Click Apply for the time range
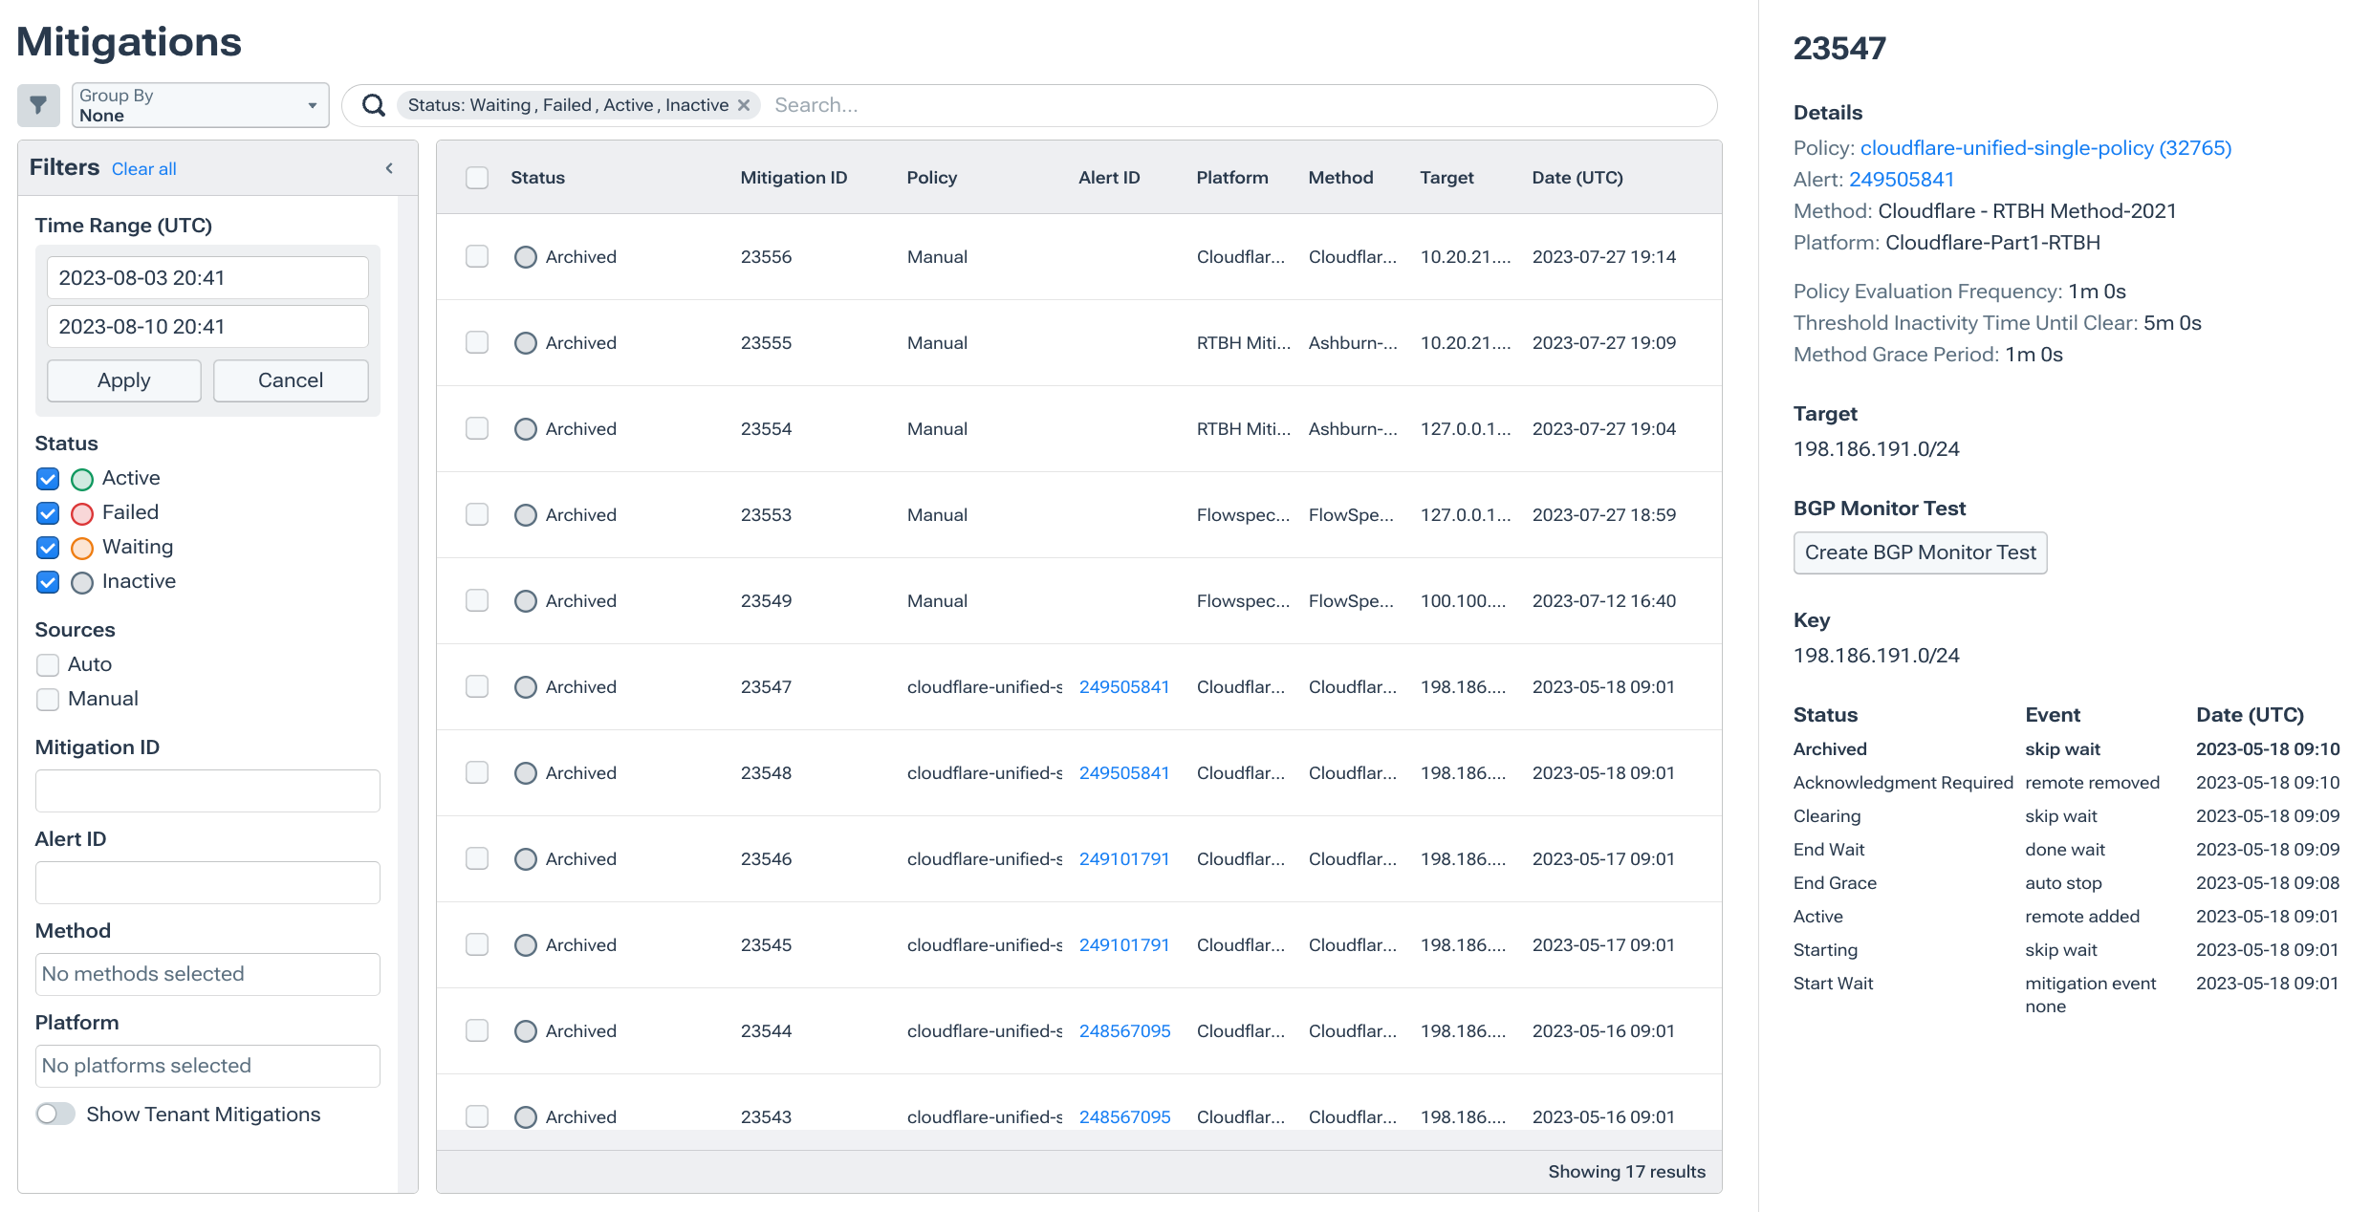Image resolution: width=2371 pixels, height=1212 pixels. pyautogui.click(x=123, y=380)
